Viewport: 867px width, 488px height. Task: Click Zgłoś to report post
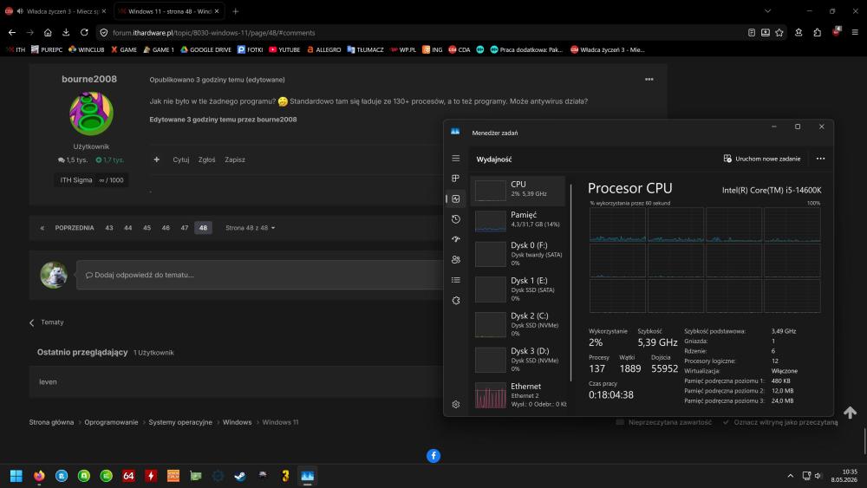207,159
